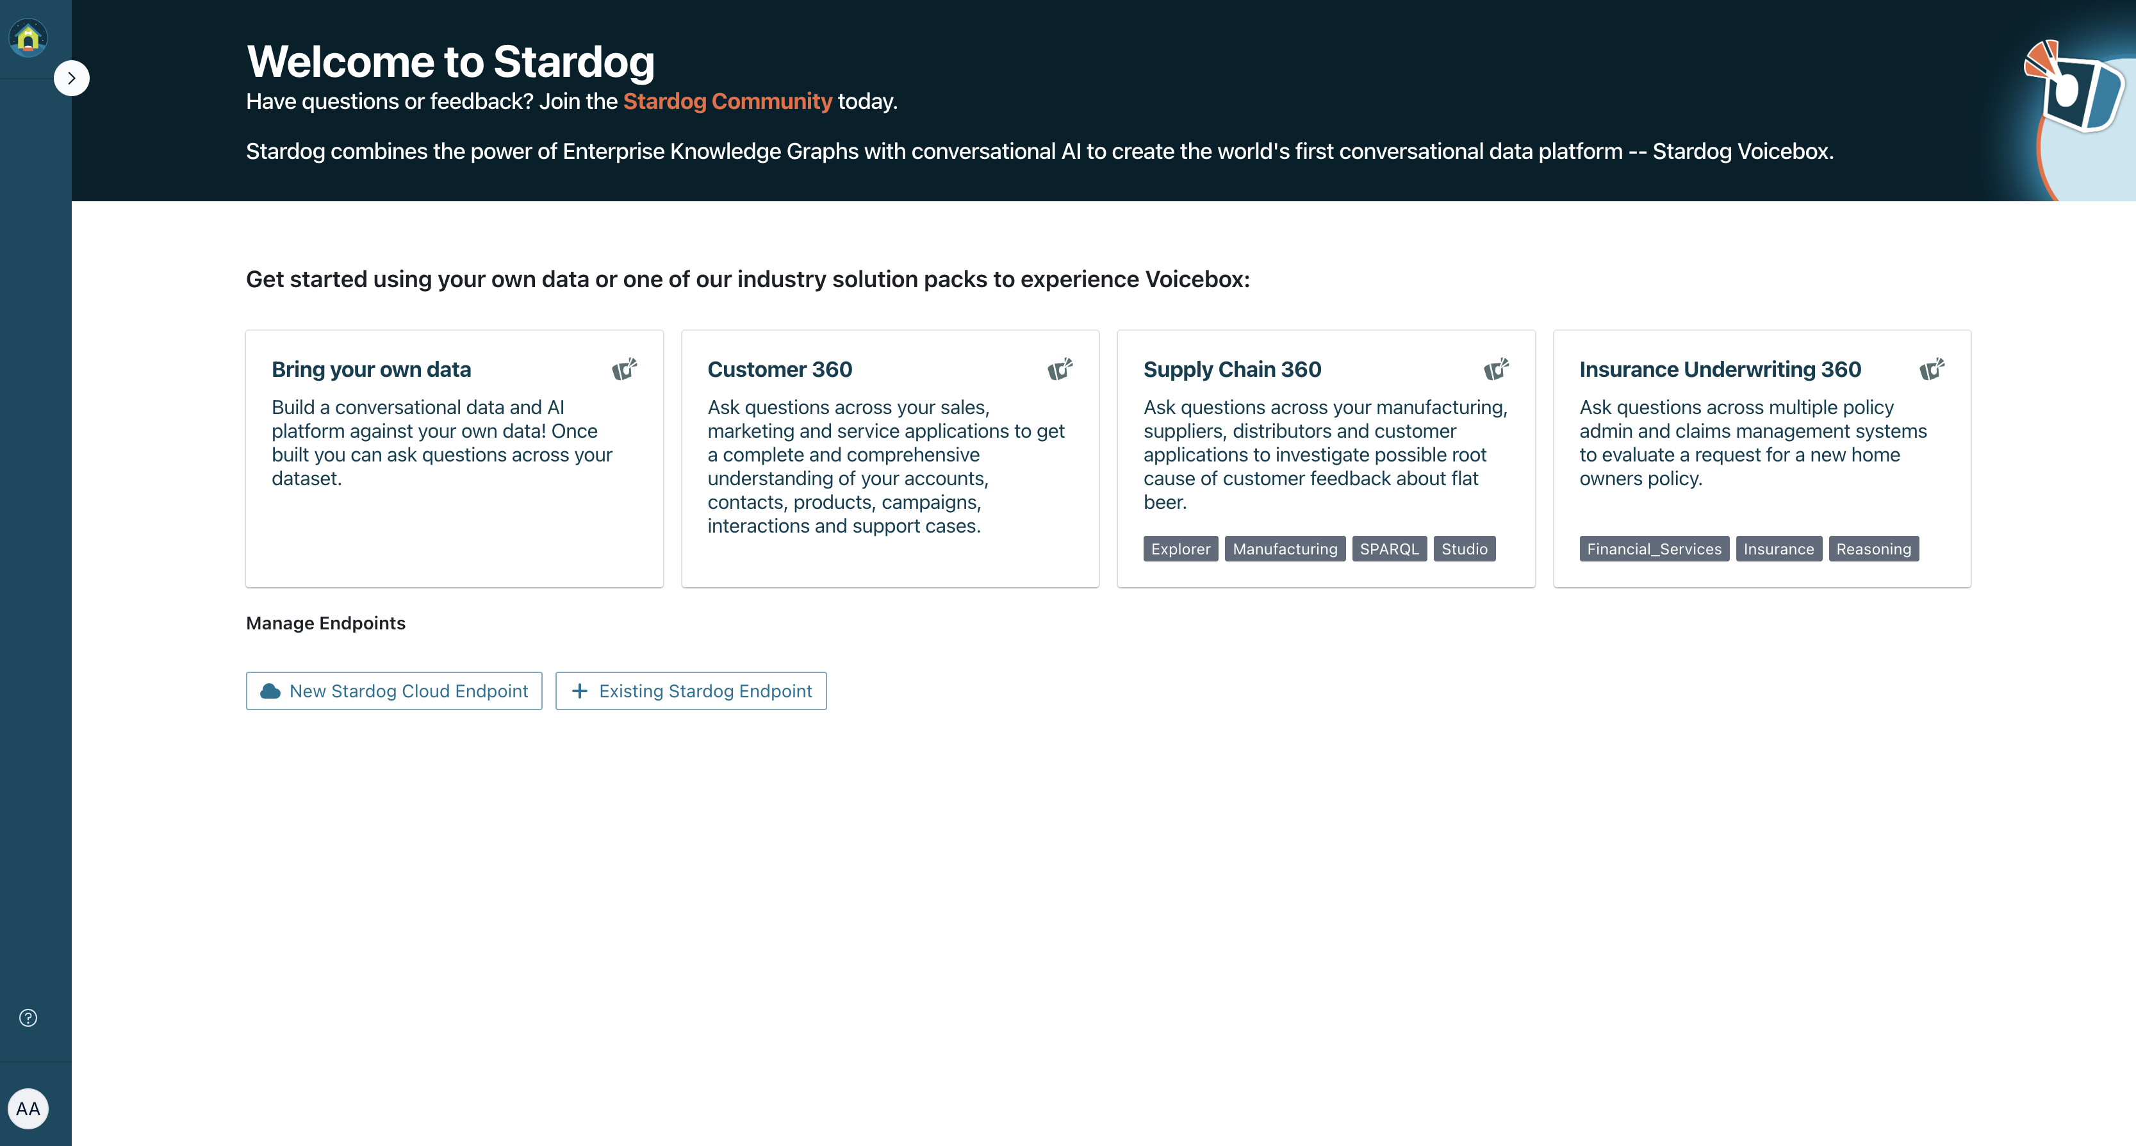Click the AA user avatar
2136x1146 pixels.
click(28, 1108)
